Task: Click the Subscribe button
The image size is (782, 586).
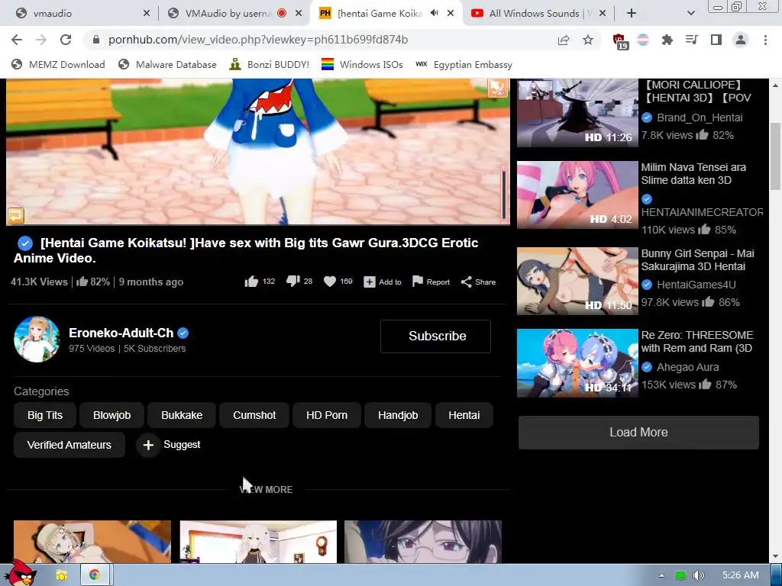Action: pyautogui.click(x=435, y=336)
